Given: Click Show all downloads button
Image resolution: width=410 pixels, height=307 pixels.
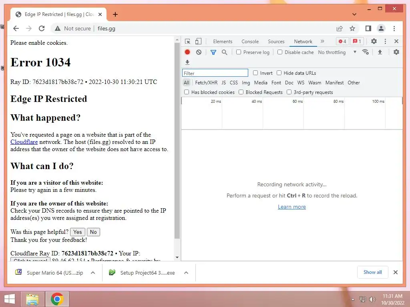Looking at the screenshot, I should click(373, 272).
